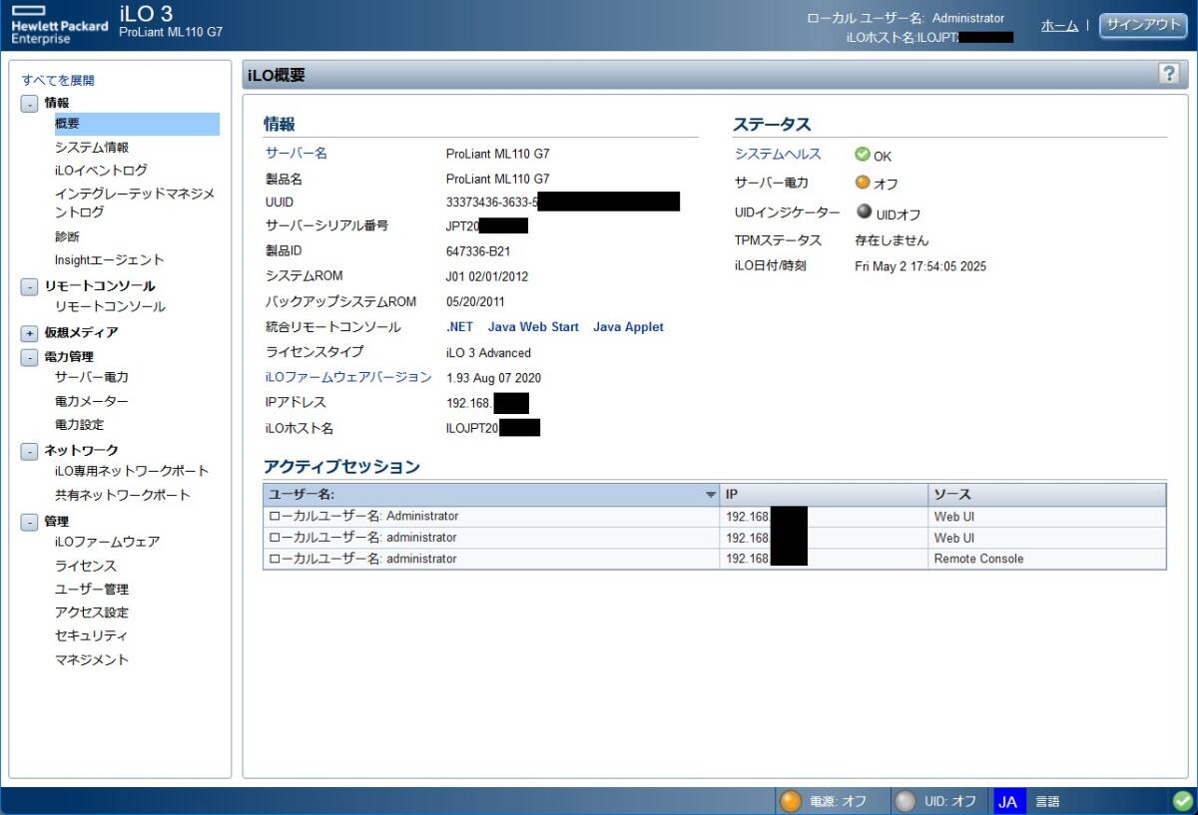Click the iLOファームウェアバージョン link
Image resolution: width=1198 pixels, height=815 pixels.
[x=348, y=377]
